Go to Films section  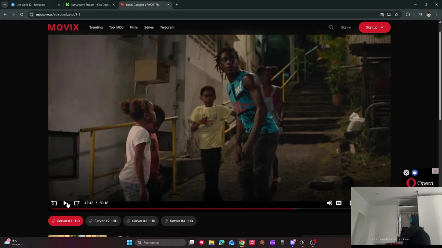point(134,27)
